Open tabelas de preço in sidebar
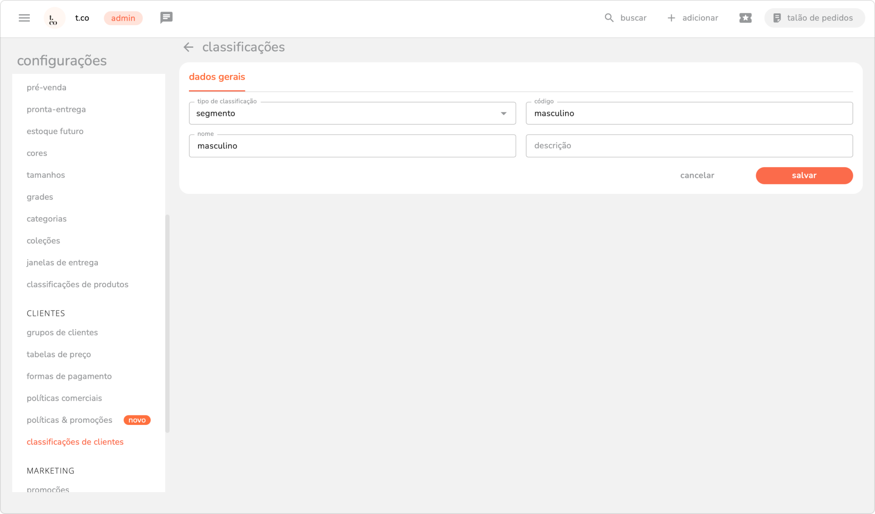875x514 pixels. pyautogui.click(x=59, y=354)
